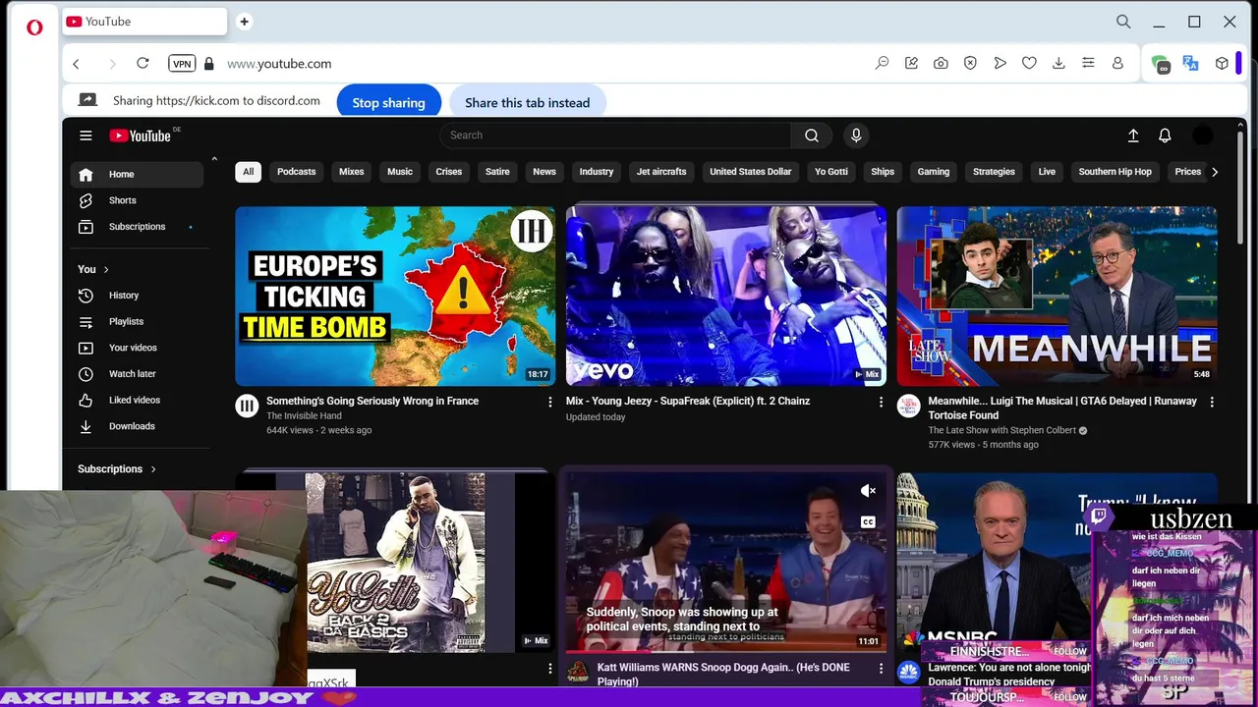The height and width of the screenshot is (707, 1258).
Task: Open the browser tab search magnifier
Action: 1123,22
